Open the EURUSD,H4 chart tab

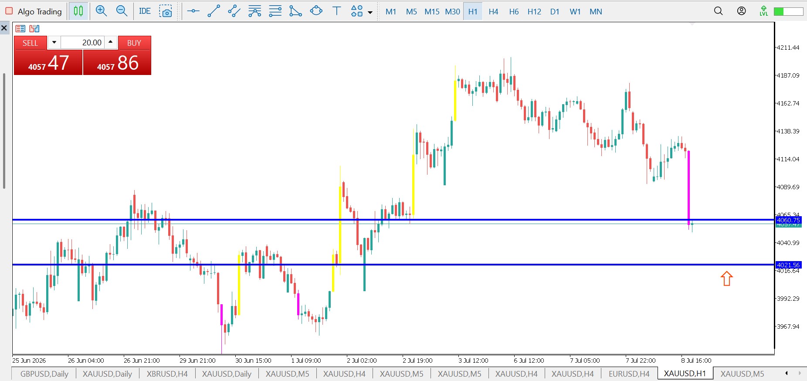click(x=629, y=374)
